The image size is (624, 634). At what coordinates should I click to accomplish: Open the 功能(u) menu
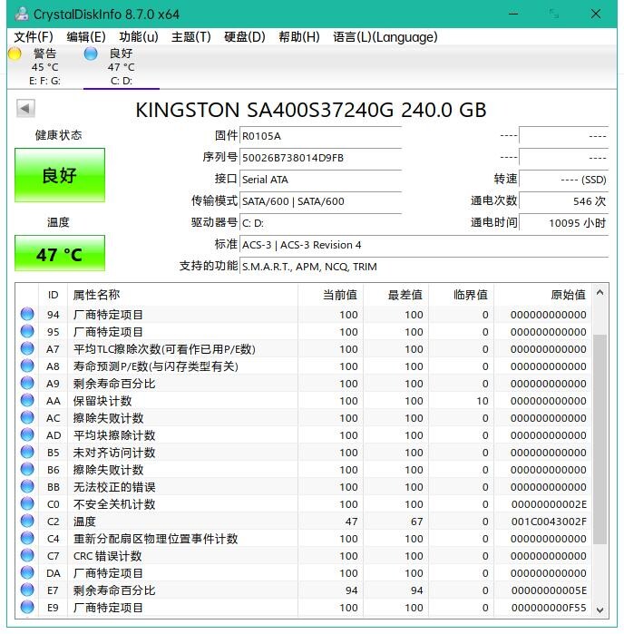pyautogui.click(x=139, y=37)
